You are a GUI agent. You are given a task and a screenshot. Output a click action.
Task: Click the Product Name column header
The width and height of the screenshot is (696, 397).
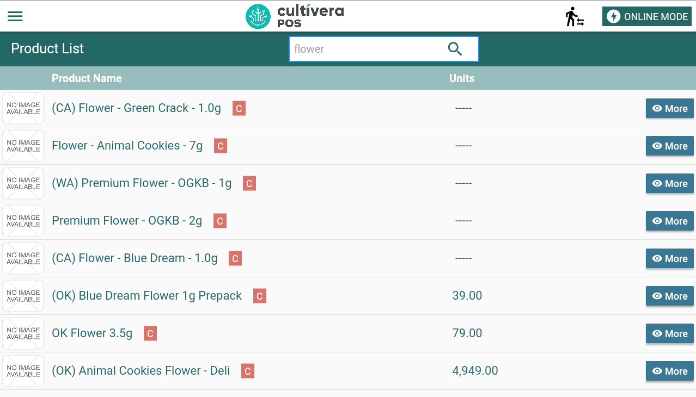pos(87,78)
